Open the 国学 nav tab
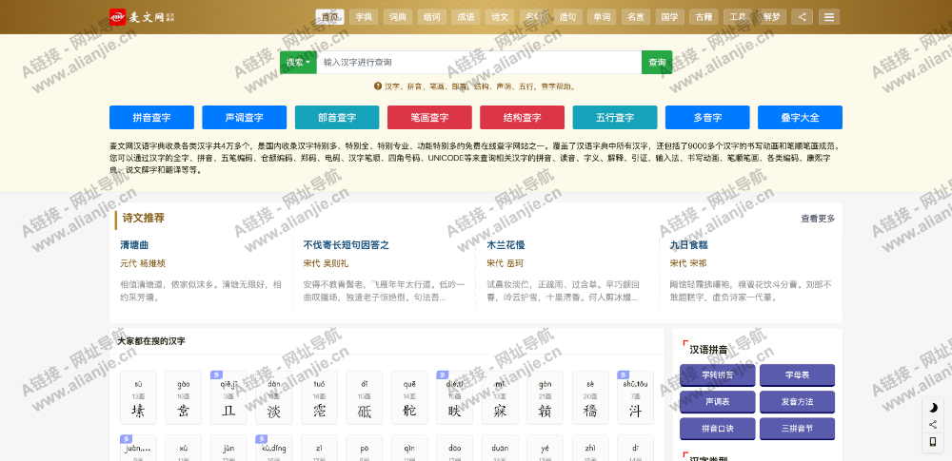Viewport: 952px width, 461px height. pyautogui.click(x=669, y=17)
